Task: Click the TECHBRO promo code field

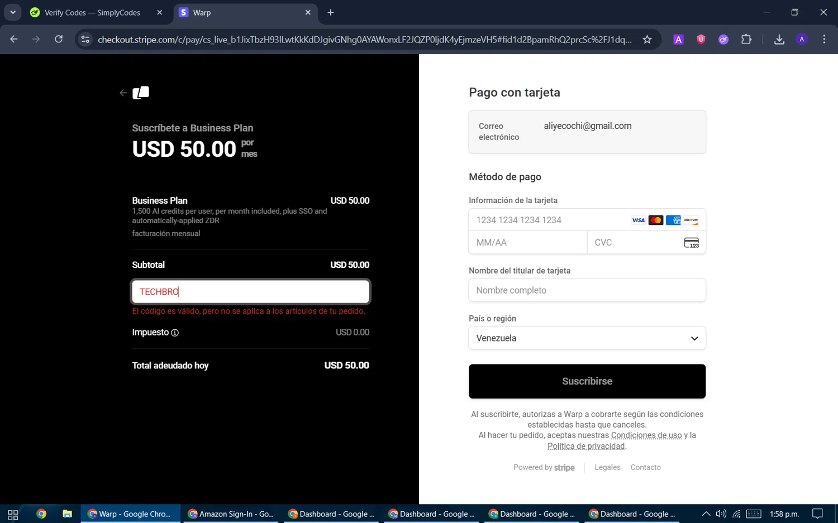Action: pos(250,291)
